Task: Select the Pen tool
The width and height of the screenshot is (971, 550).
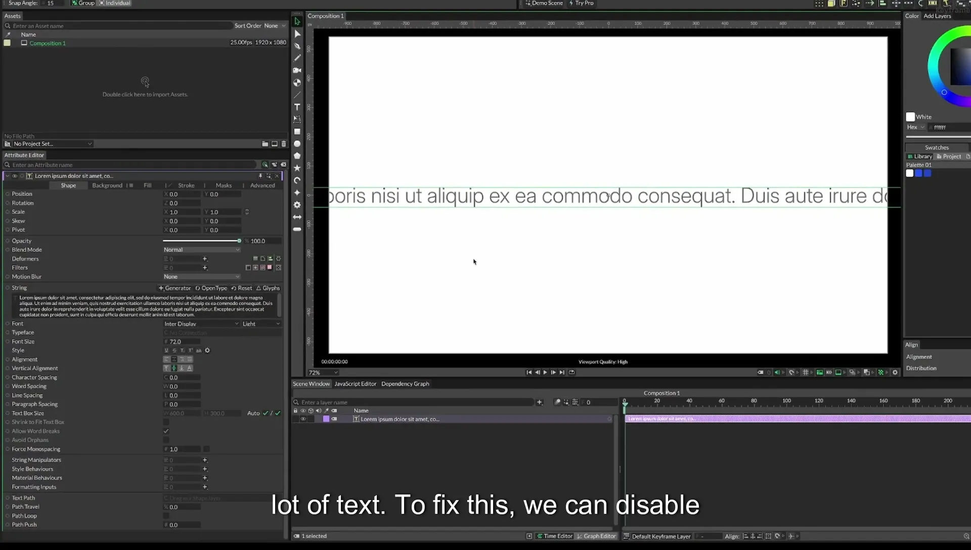Action: 297,46
